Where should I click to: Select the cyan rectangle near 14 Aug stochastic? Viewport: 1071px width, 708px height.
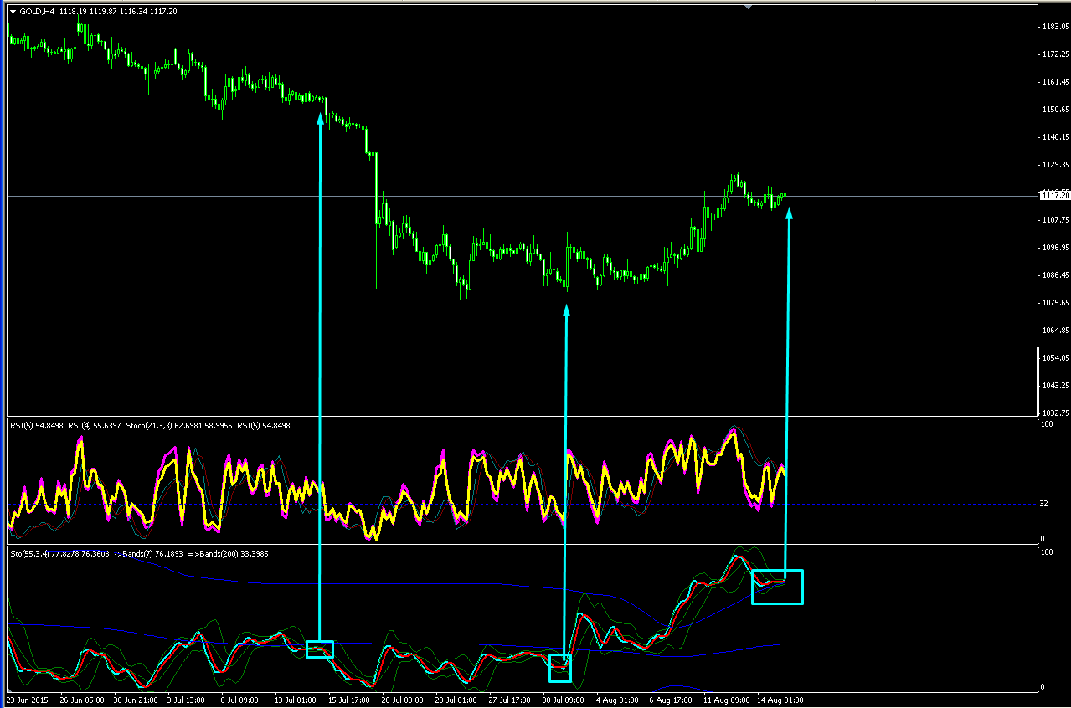(x=777, y=587)
